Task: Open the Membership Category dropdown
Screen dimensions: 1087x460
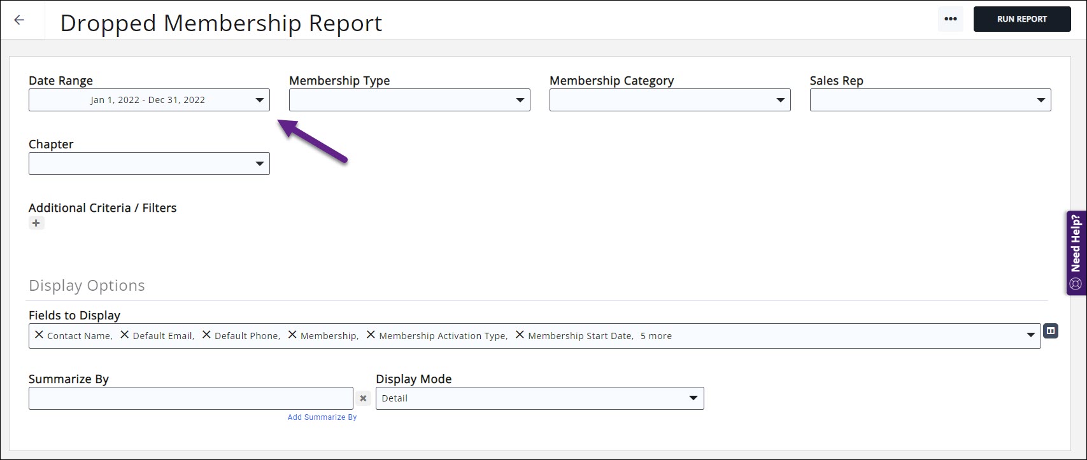Action: click(780, 100)
